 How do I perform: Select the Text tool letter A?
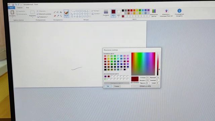coord(61,12)
